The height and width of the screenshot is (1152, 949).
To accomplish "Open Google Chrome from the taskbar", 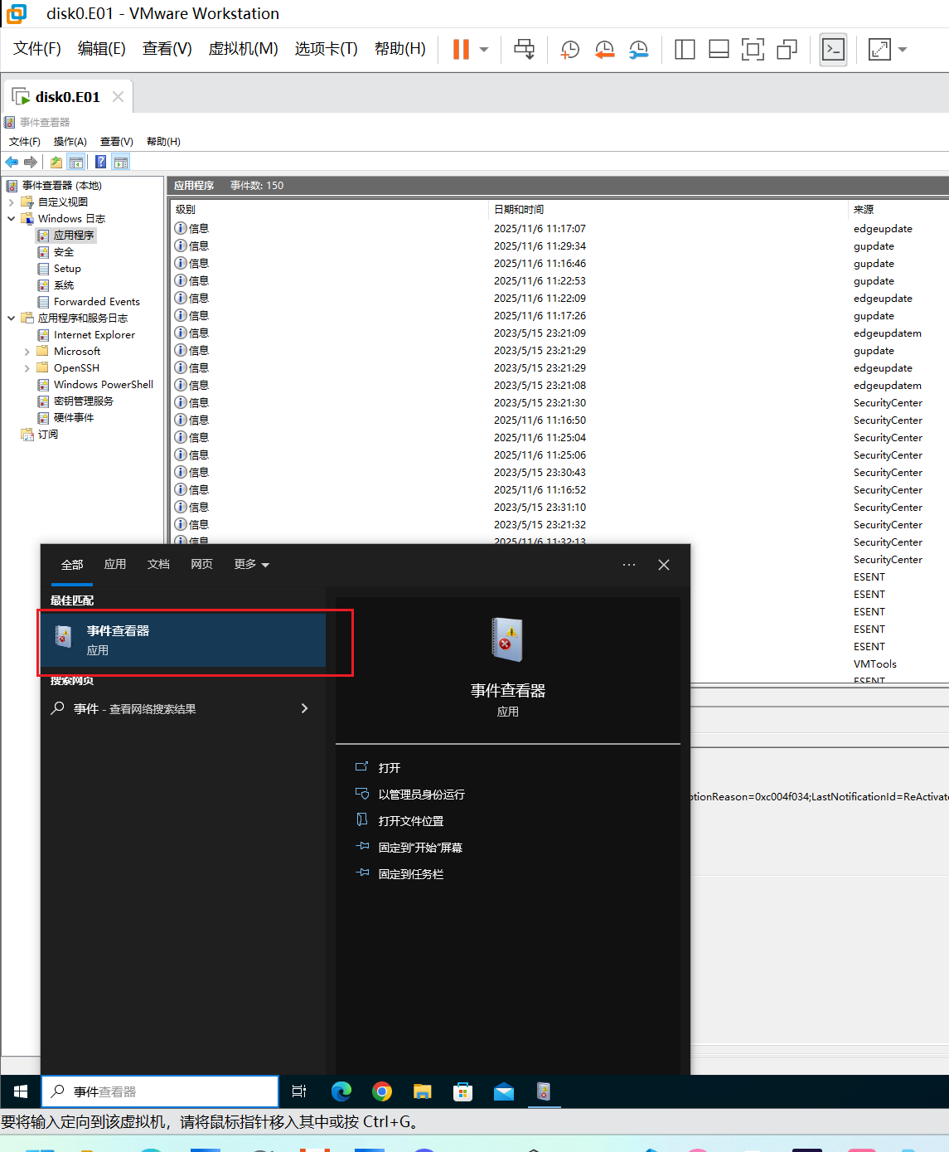I will tap(382, 1091).
